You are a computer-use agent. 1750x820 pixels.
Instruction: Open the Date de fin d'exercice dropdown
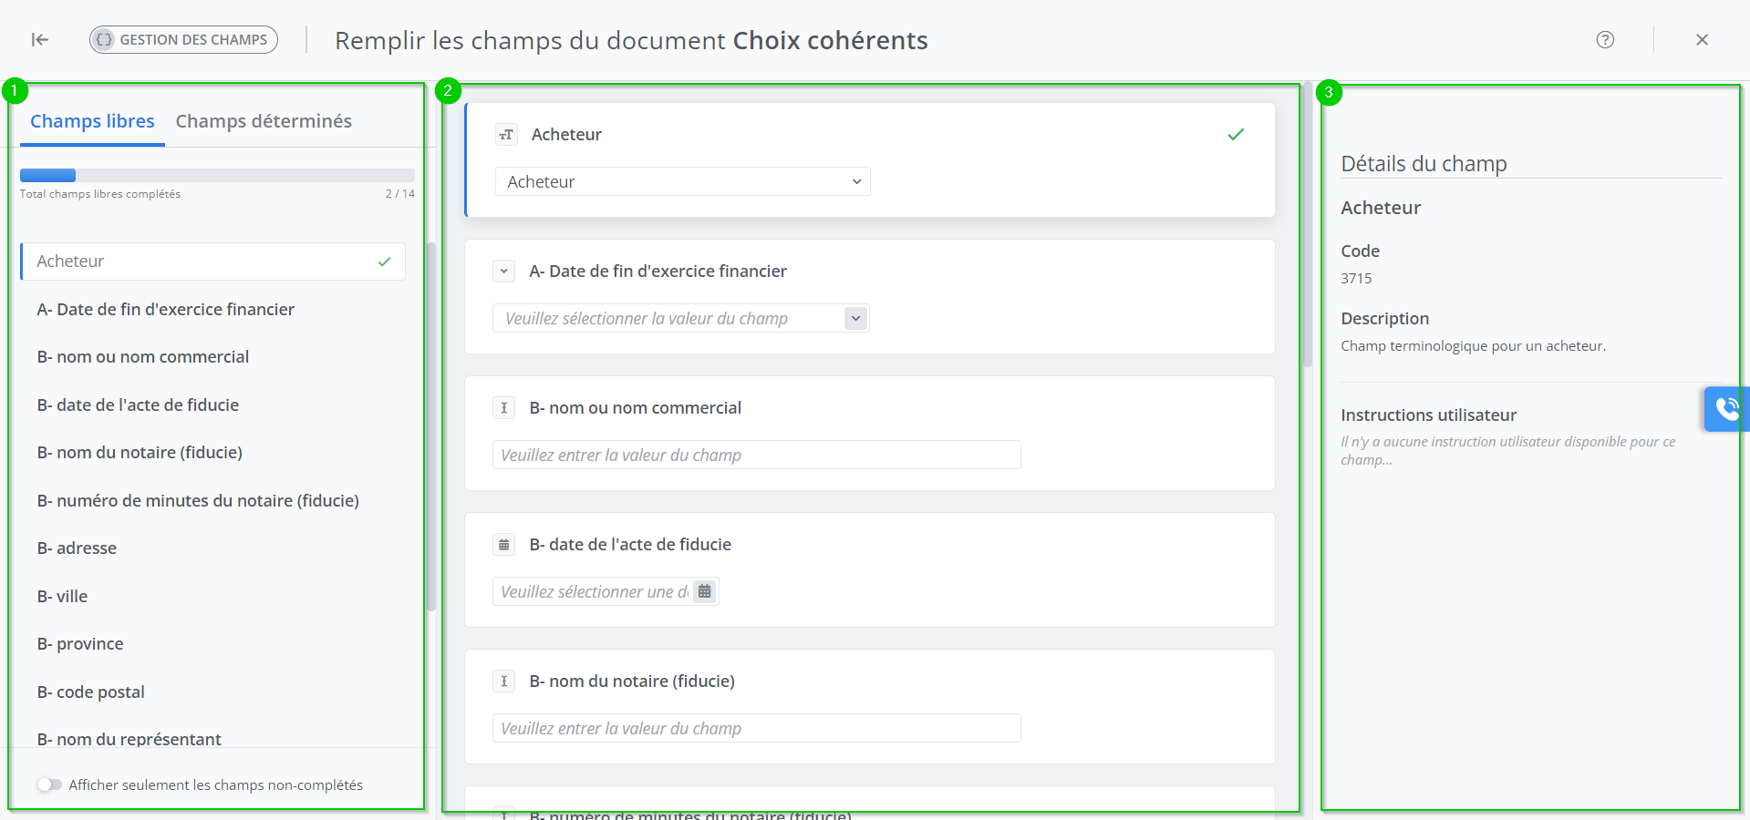coord(680,318)
